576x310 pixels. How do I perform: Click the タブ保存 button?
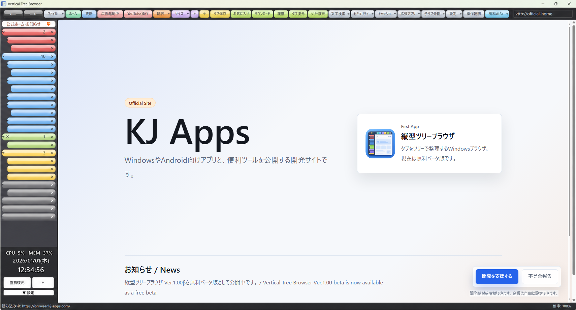pos(220,14)
